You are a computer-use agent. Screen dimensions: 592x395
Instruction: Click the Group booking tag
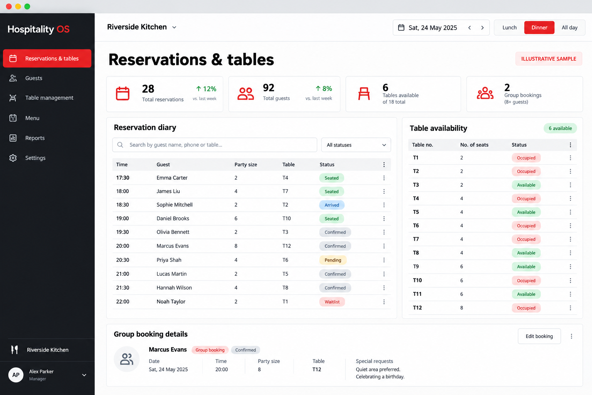click(210, 350)
